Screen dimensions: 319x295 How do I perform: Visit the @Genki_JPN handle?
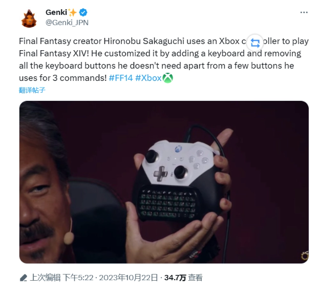tap(67, 23)
